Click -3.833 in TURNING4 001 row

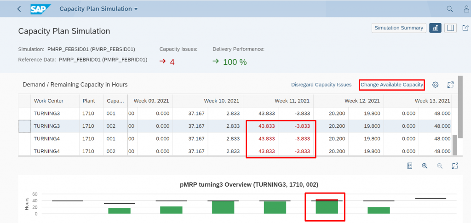click(301, 139)
